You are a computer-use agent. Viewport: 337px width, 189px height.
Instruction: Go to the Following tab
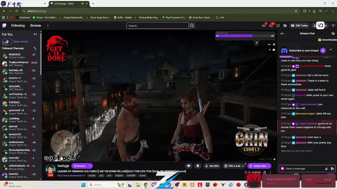(x=18, y=25)
